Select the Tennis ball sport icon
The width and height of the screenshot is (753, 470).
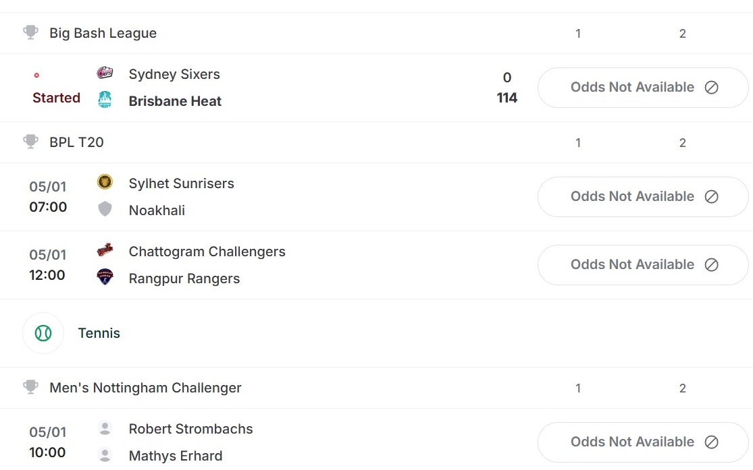(43, 332)
